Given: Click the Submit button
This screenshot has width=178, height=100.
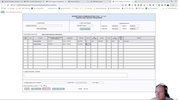Looking at the screenshot, I should point(27,89).
